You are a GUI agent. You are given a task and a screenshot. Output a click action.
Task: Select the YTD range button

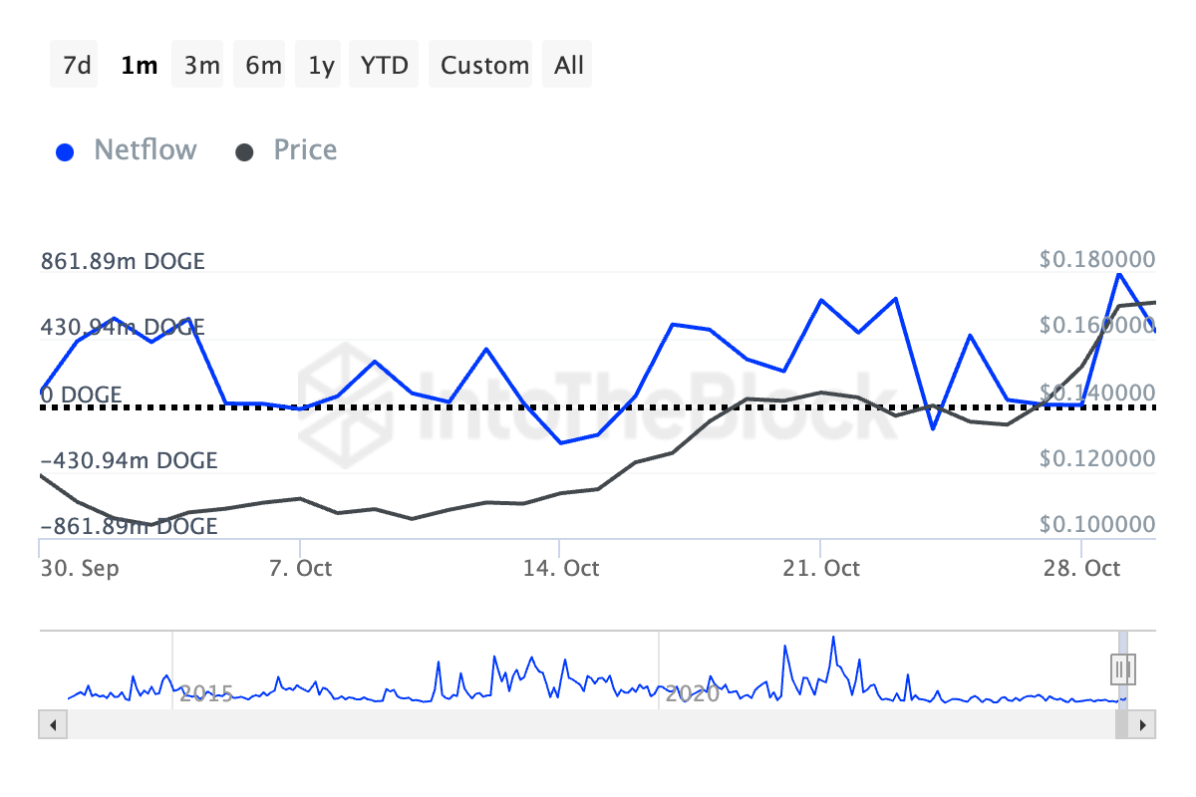[384, 66]
